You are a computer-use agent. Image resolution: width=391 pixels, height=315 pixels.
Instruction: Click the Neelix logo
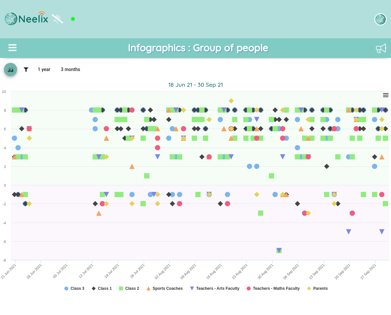(27, 18)
